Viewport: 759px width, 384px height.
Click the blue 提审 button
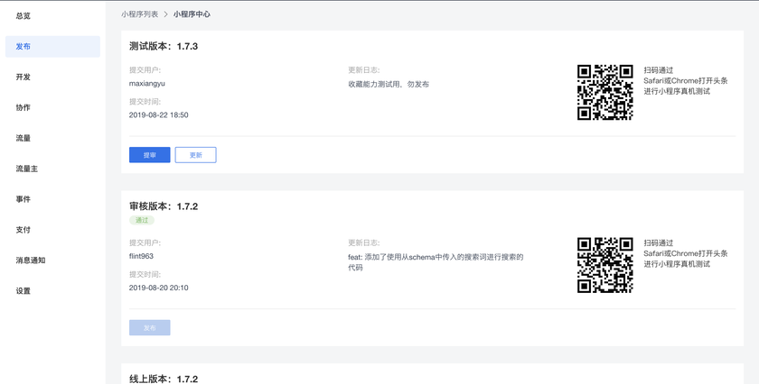click(150, 155)
